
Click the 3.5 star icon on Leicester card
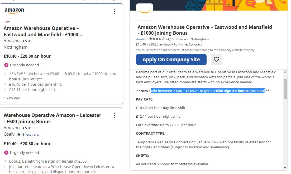[x=29, y=128]
